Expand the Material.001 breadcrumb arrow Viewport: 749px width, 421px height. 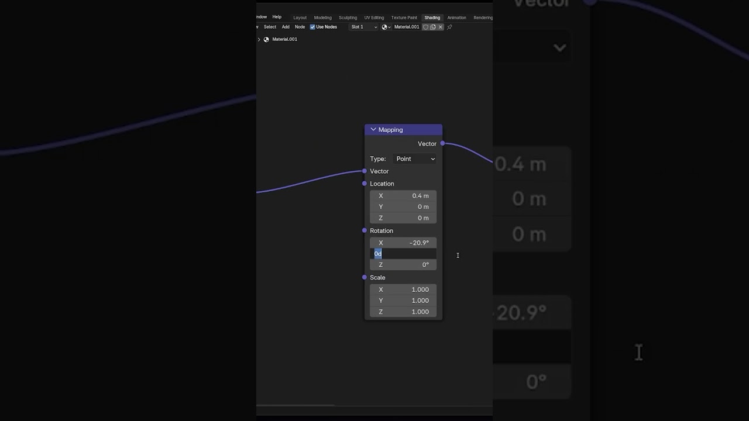pos(259,39)
